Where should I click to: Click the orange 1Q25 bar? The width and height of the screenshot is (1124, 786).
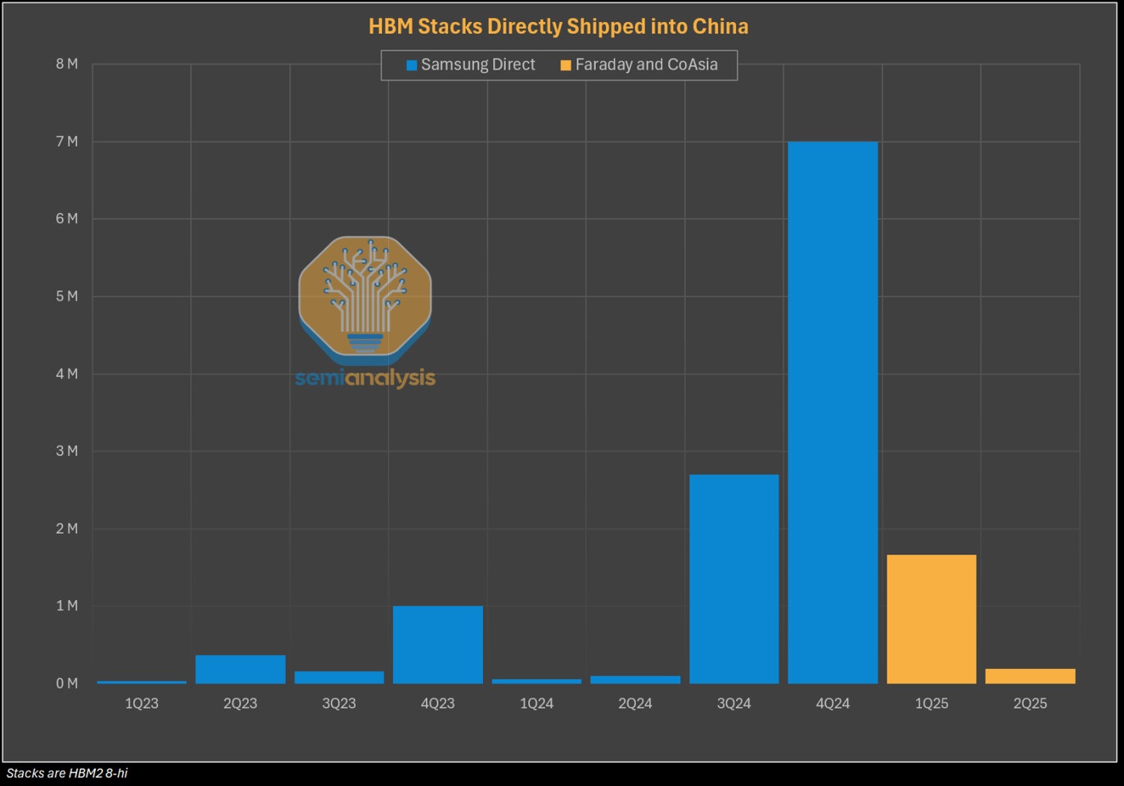click(932, 618)
